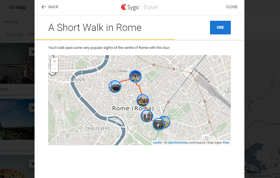Screen dimensions: 280x178
Task: Click the Arch of Constantine marker
Action: [158, 124]
